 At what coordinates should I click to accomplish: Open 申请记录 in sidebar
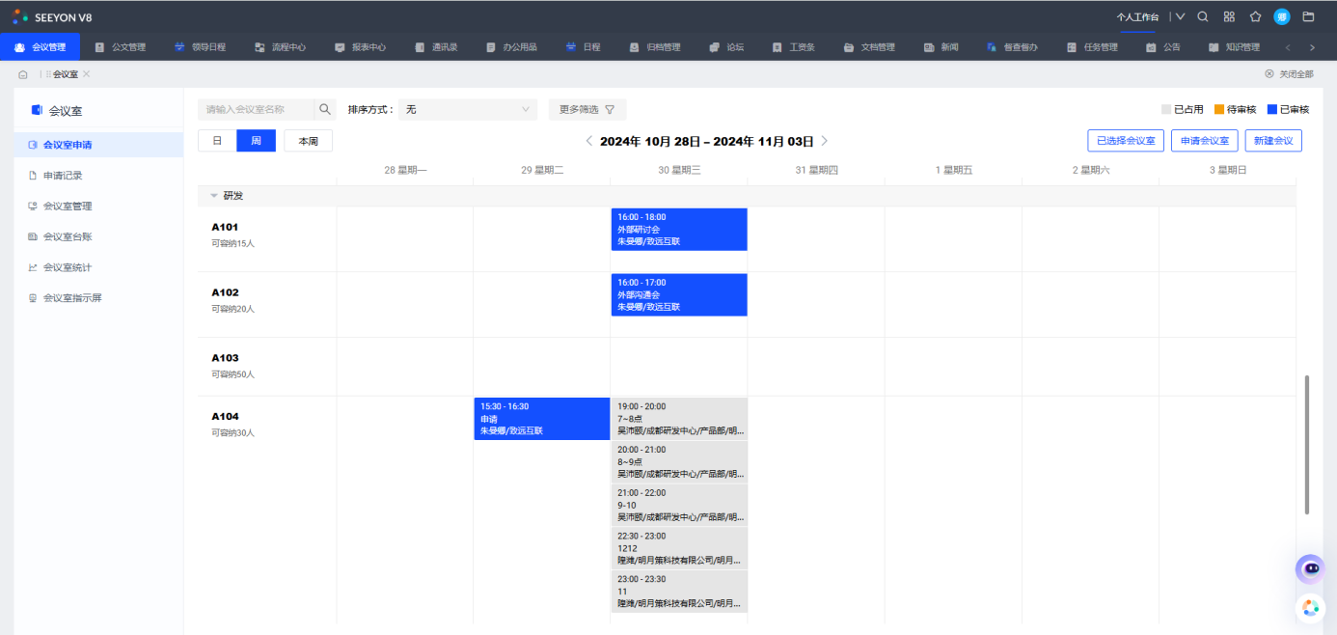click(x=98, y=176)
